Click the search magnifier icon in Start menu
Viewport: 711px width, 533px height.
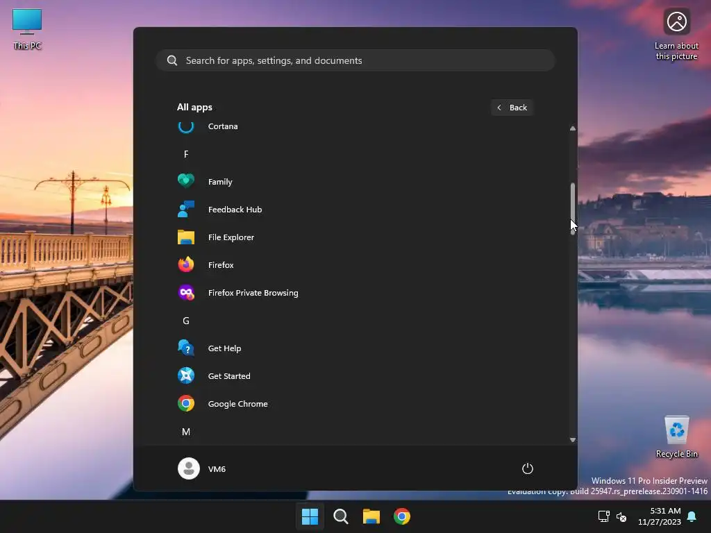(x=172, y=60)
